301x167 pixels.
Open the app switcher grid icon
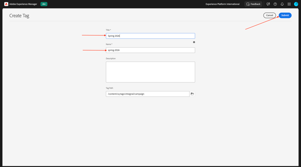point(289,4)
